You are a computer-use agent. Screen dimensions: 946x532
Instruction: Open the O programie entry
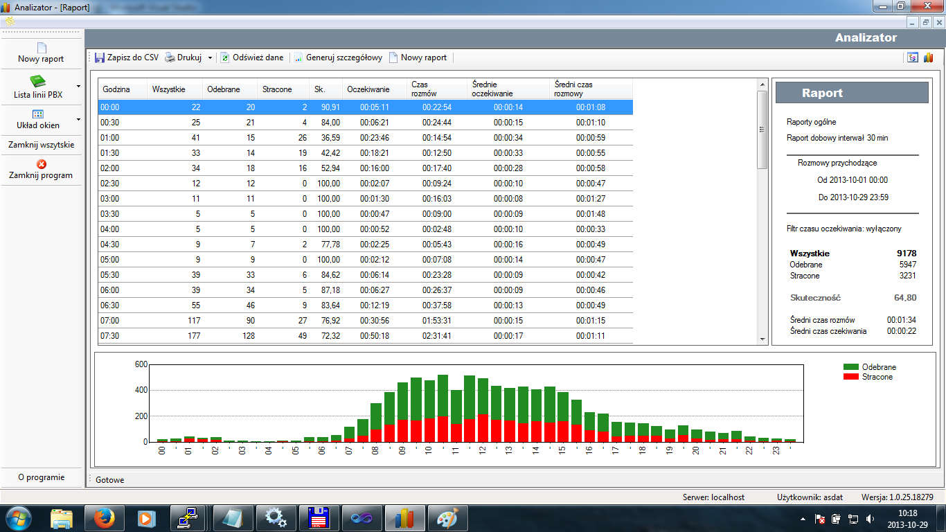pyautogui.click(x=41, y=477)
